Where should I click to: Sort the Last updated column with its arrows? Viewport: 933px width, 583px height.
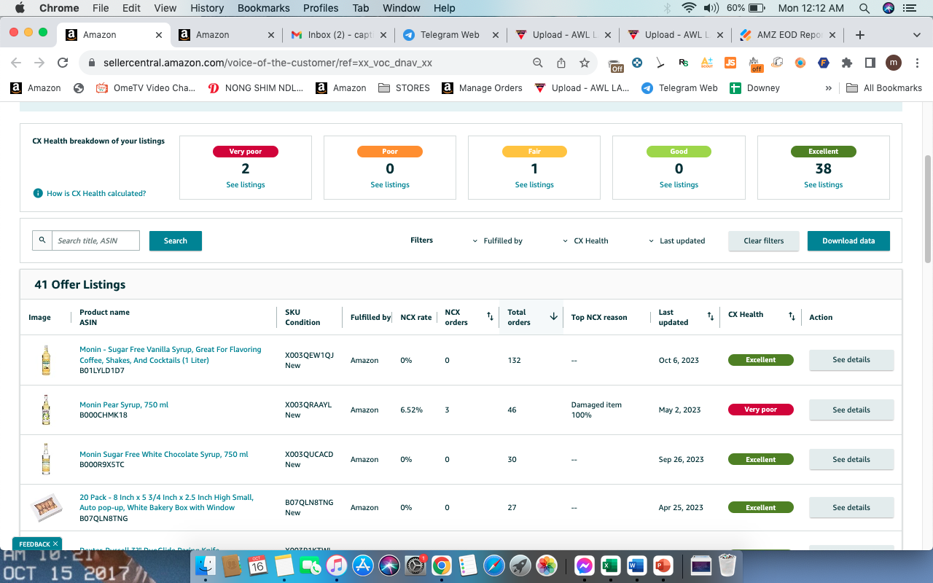[x=710, y=316]
